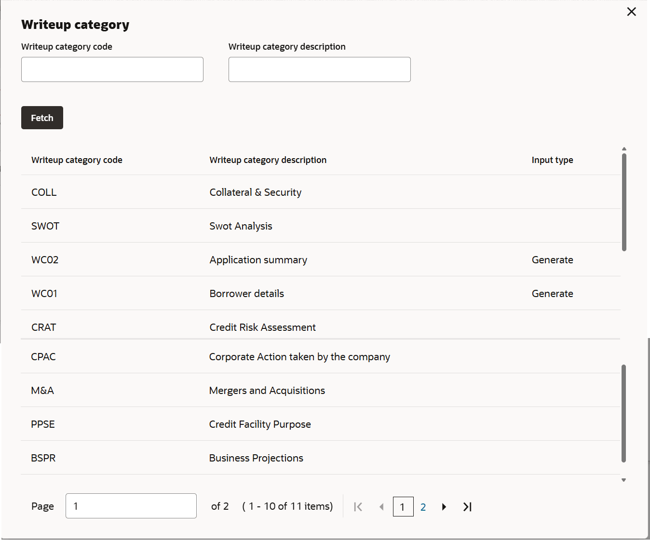This screenshot has width=650, height=543.
Task: Open page 2 link in pagination
Action: (x=423, y=507)
